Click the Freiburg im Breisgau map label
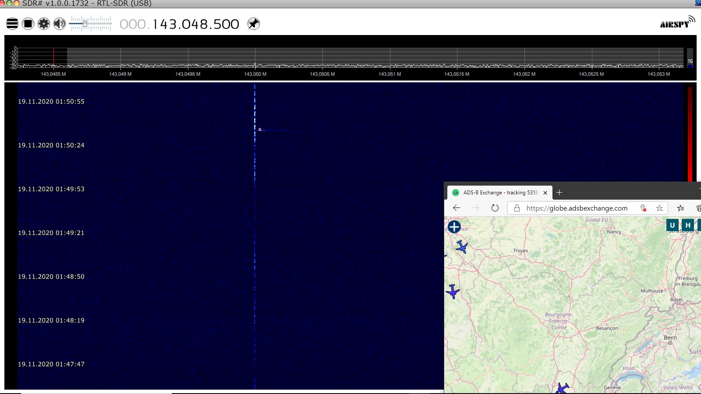This screenshot has height=394, width=701. point(688,281)
